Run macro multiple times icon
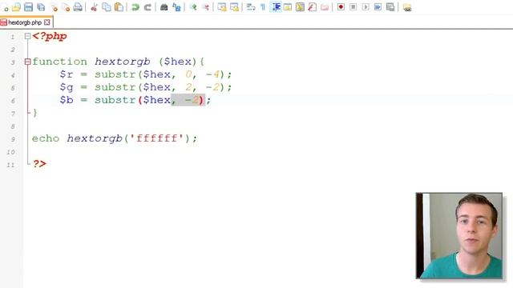The image size is (513, 288). pyautogui.click(x=378, y=7)
